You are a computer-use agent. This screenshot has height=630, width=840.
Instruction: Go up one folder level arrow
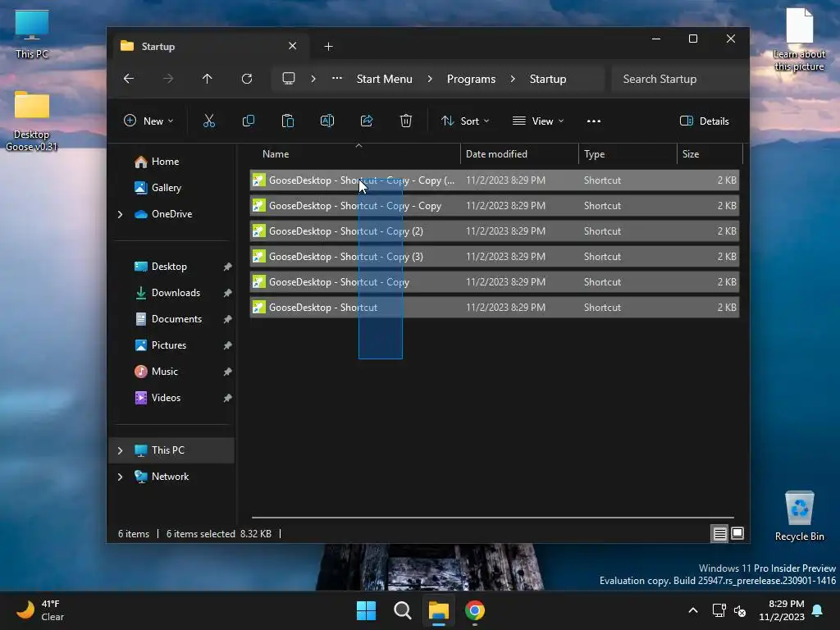tap(208, 79)
